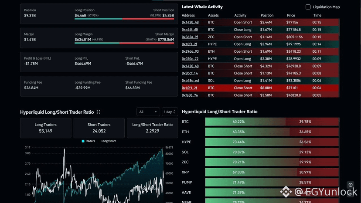This screenshot has height=203, width=361.
Task: Open whale address 0x29de..93
Action: (190, 51)
